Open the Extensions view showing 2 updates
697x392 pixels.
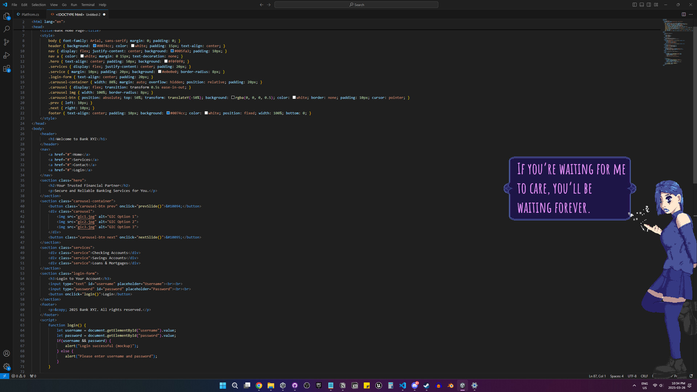click(7, 69)
